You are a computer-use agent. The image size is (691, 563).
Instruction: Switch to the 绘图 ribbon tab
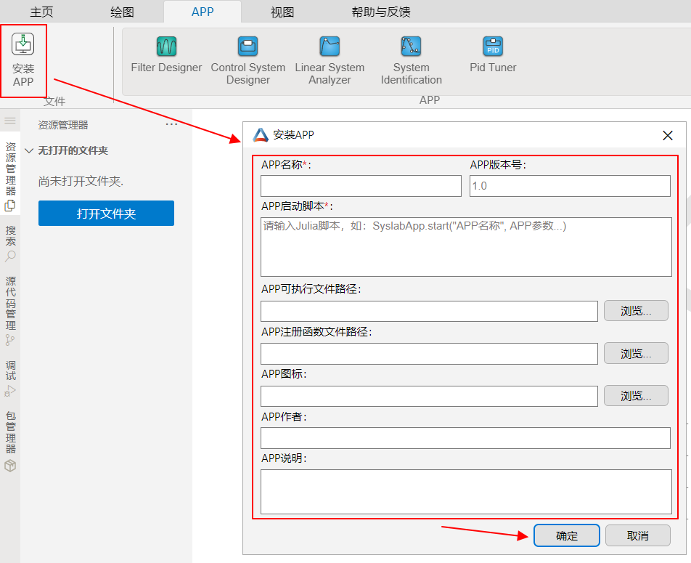click(x=123, y=12)
